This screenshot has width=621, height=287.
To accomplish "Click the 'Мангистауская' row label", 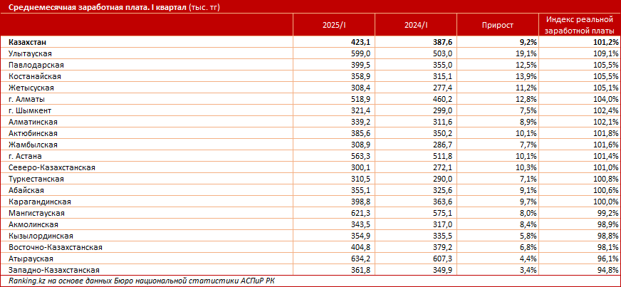I will [36, 213].
